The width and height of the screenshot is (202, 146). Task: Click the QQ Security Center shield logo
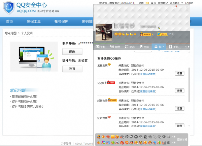click(9, 8)
